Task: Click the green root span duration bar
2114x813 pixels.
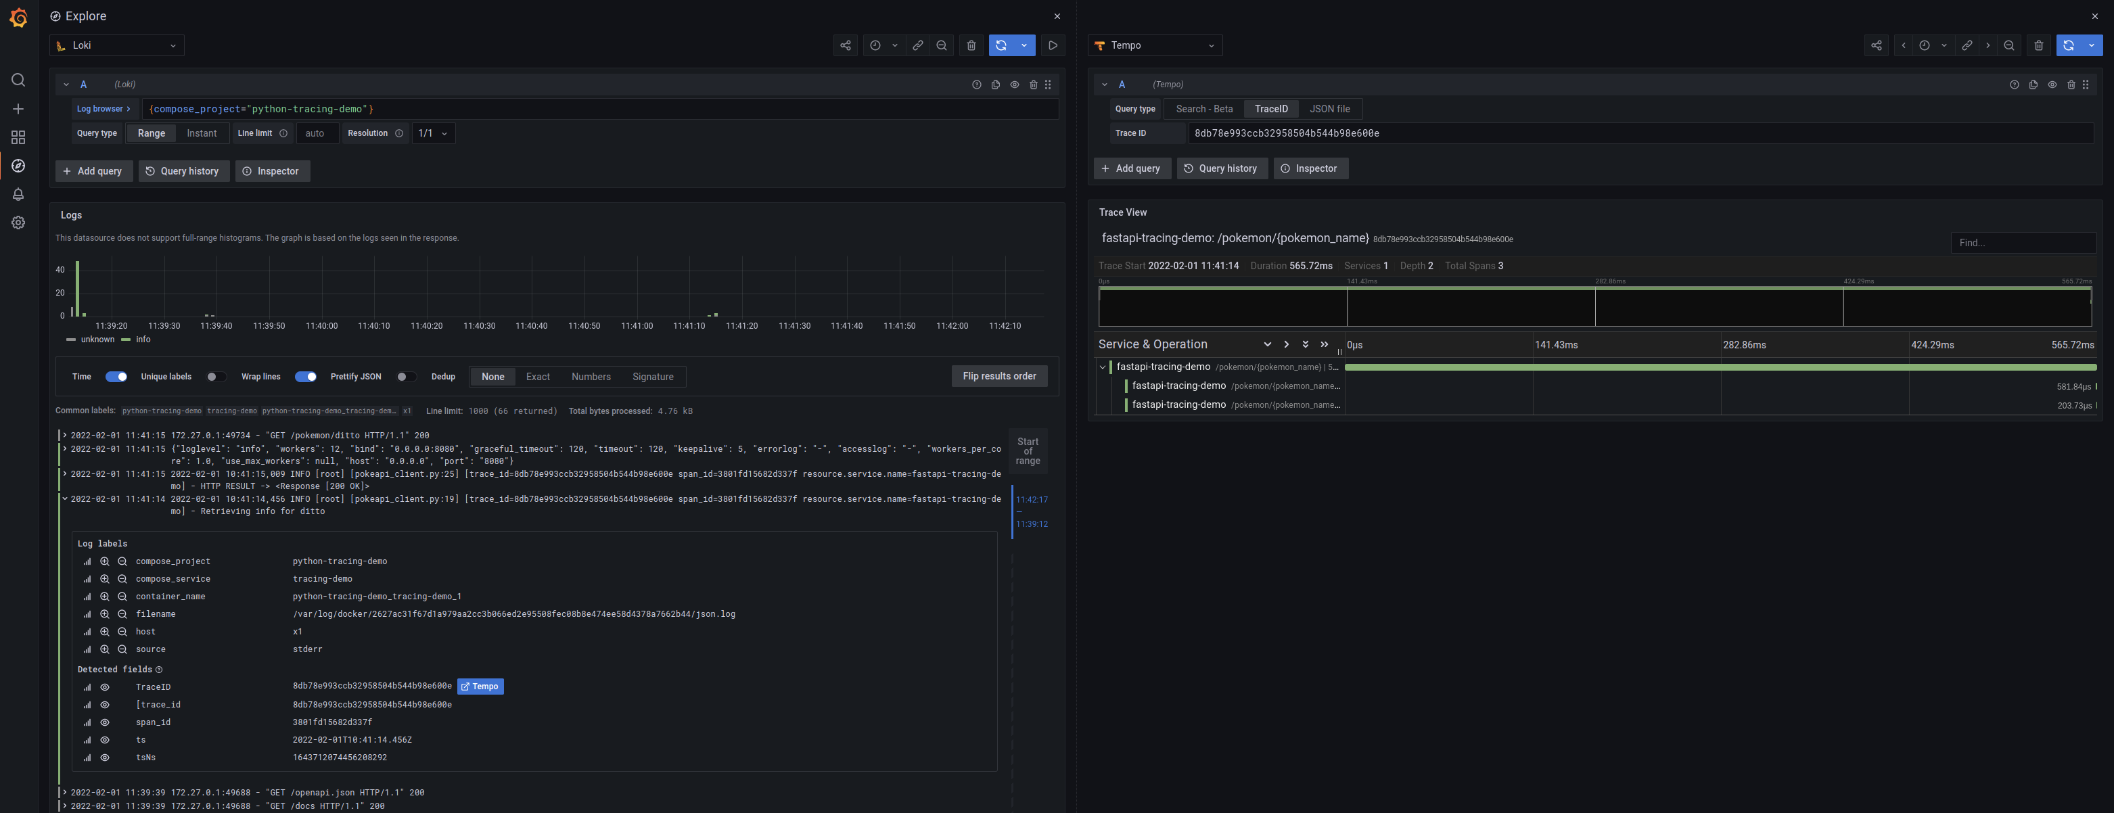Action: point(1720,367)
